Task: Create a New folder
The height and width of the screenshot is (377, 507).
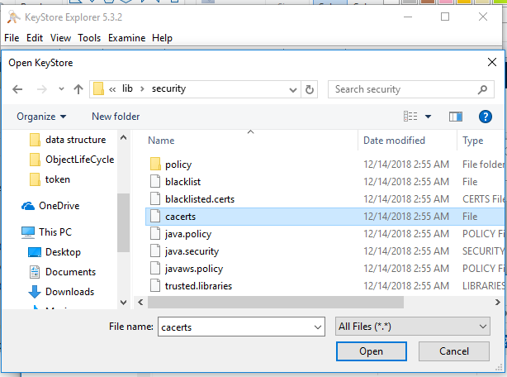Action: click(x=116, y=117)
